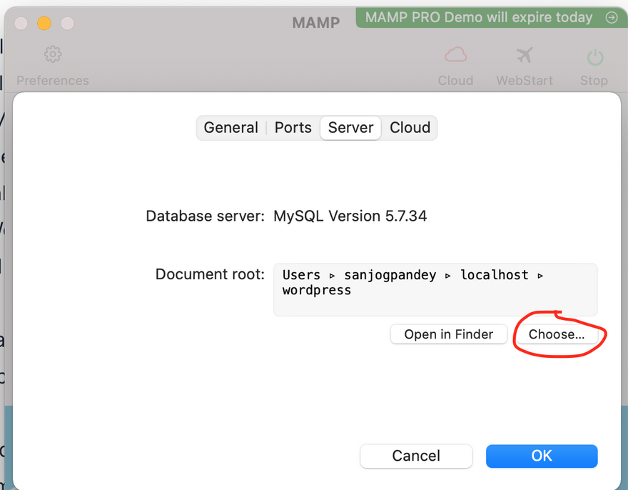628x490 pixels.
Task: Launch WebStart via the airplane icon
Action: coord(525,55)
